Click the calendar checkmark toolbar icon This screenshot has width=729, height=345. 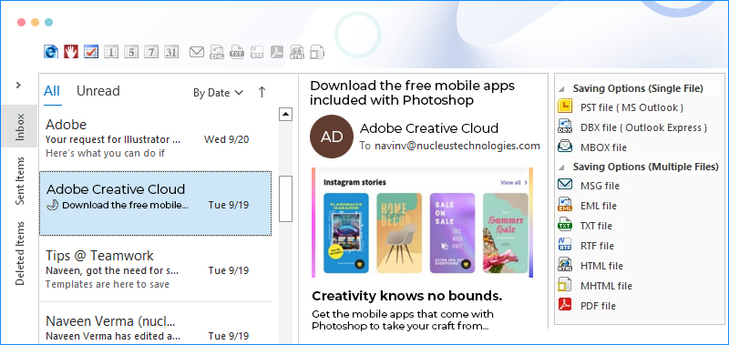91,52
